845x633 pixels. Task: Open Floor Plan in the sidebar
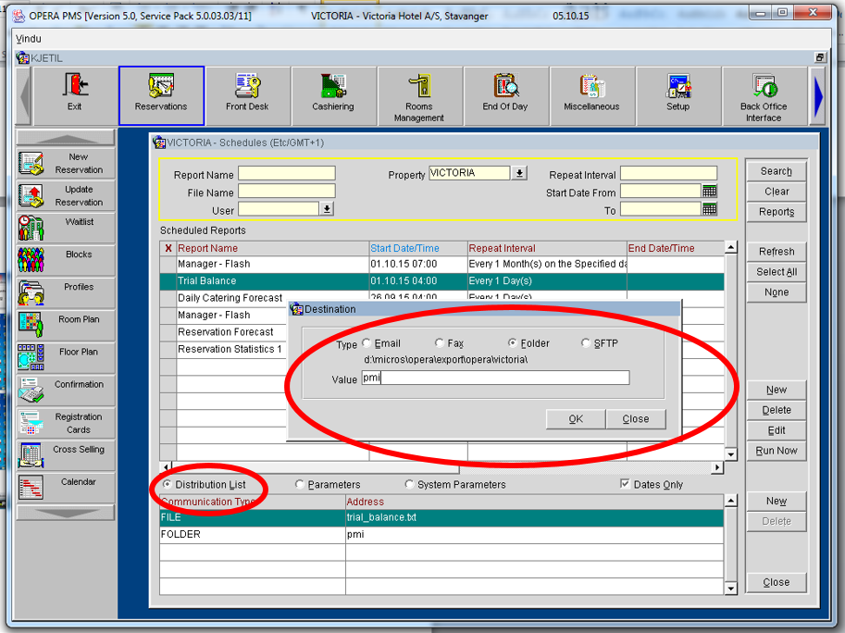pyautogui.click(x=66, y=358)
